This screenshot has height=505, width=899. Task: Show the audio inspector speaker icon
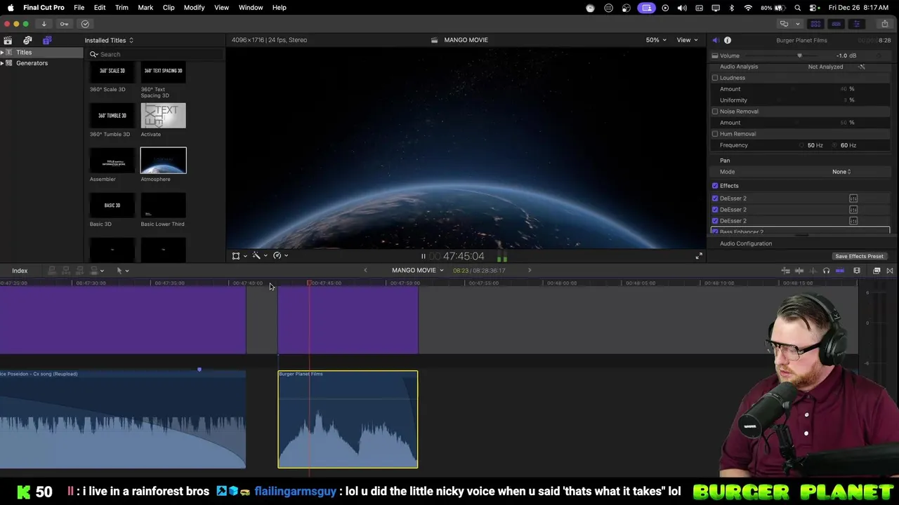(715, 40)
